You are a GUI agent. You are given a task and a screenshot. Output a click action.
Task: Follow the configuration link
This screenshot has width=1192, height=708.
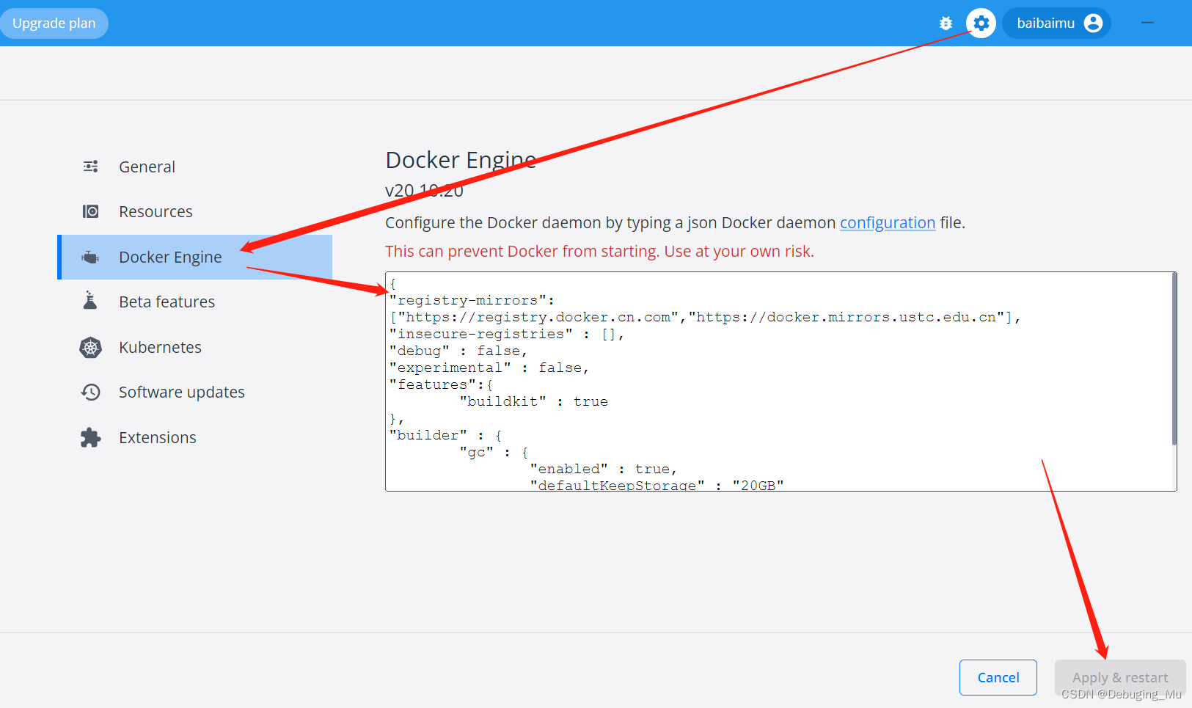tap(888, 222)
